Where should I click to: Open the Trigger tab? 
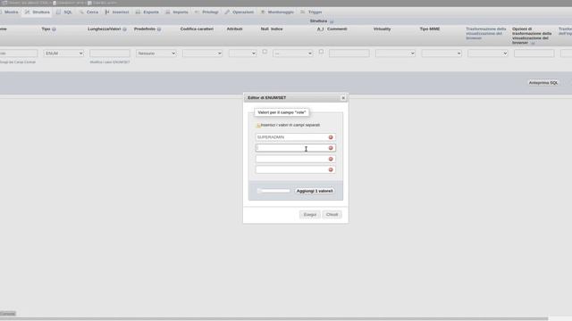click(x=311, y=12)
